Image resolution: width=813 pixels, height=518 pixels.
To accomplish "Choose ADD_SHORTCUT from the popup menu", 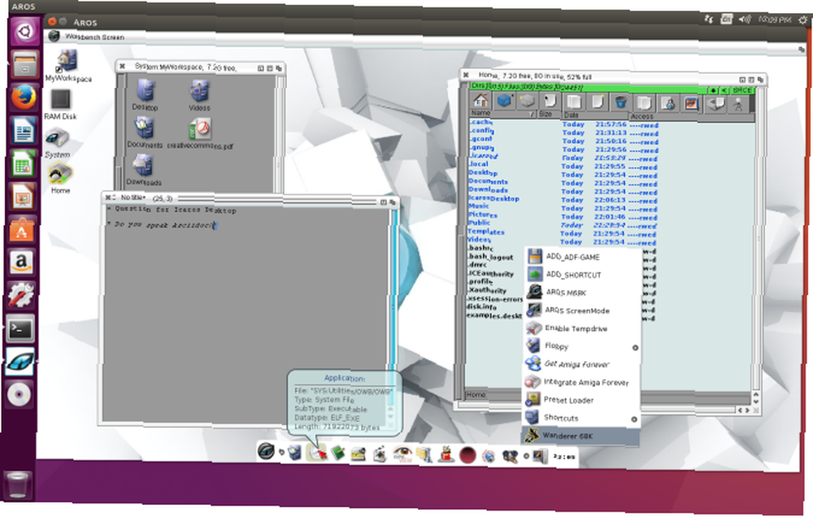I will point(583,274).
